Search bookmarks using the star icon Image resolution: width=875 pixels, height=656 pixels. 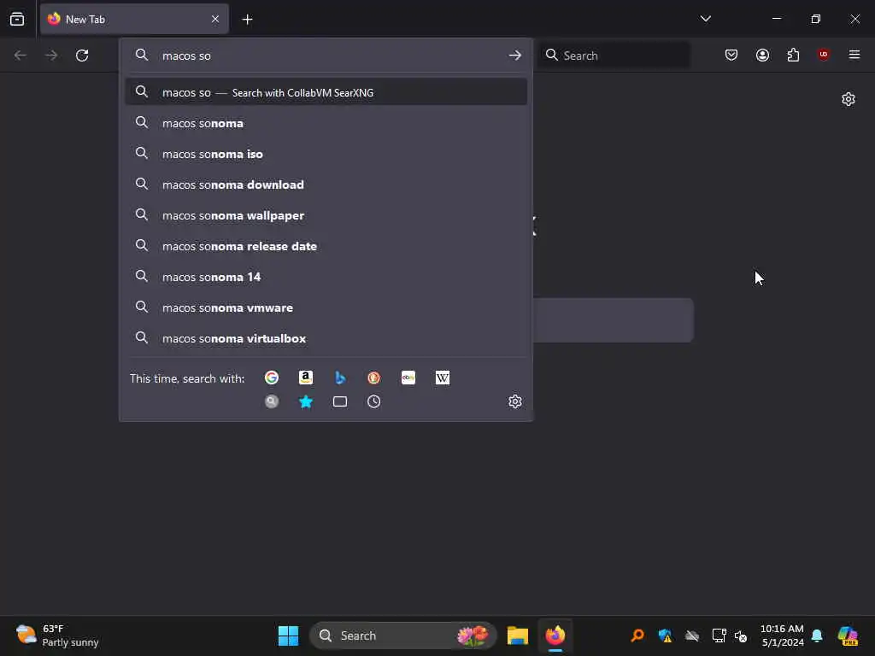(x=306, y=401)
